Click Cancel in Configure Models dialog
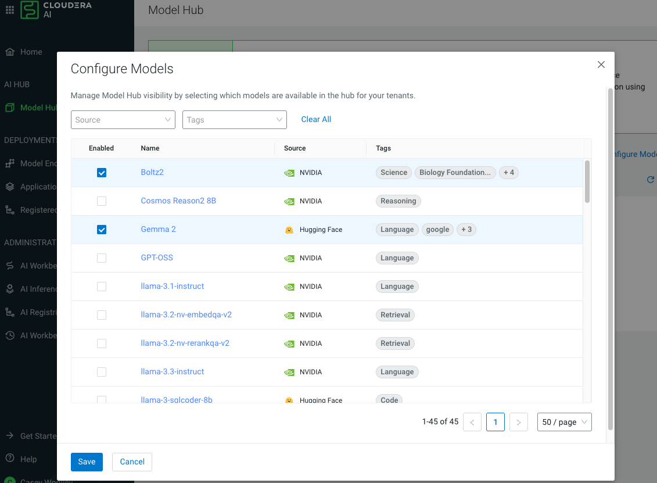Screen dimensions: 657x483 pyautogui.click(x=132, y=461)
